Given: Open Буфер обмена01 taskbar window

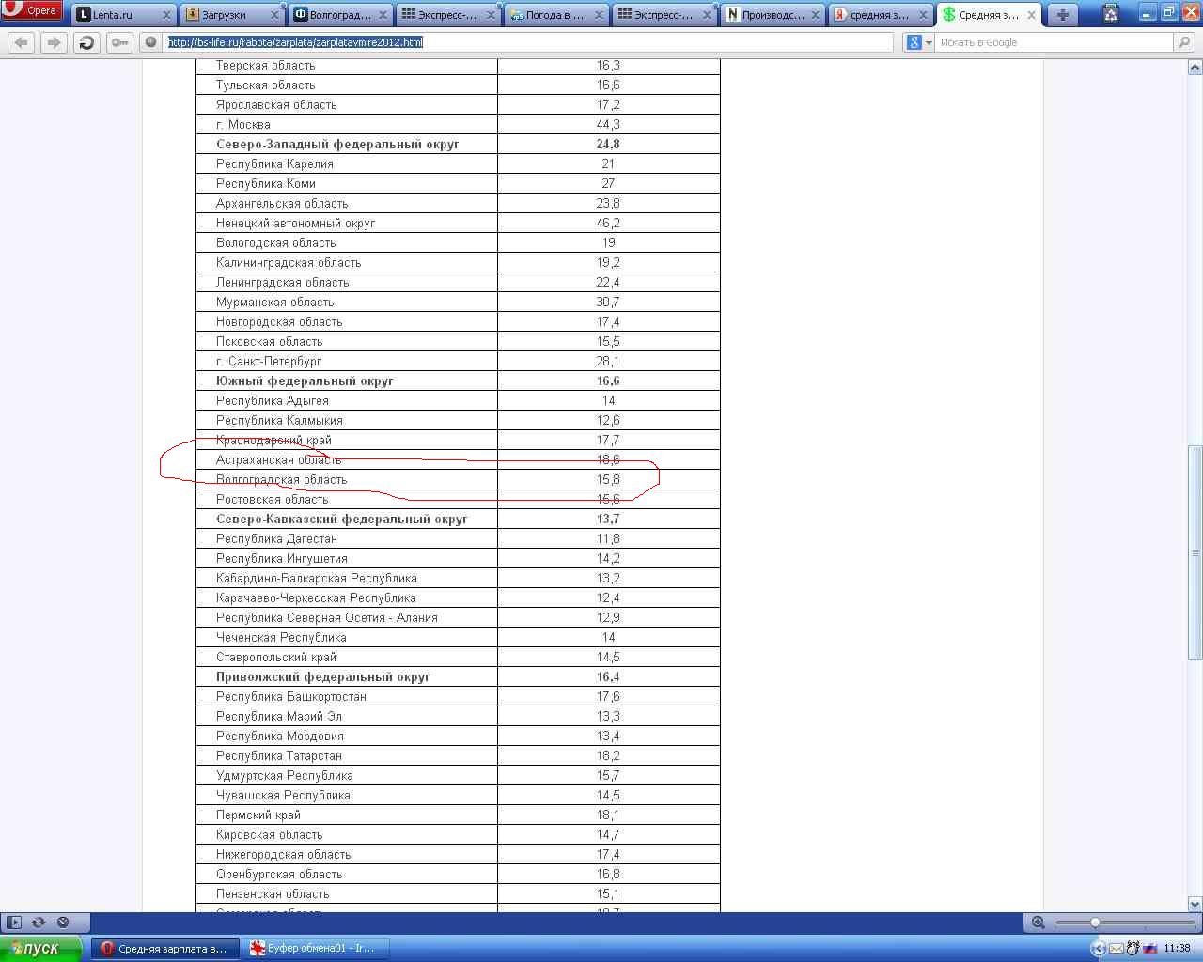Looking at the screenshot, I should [315, 949].
